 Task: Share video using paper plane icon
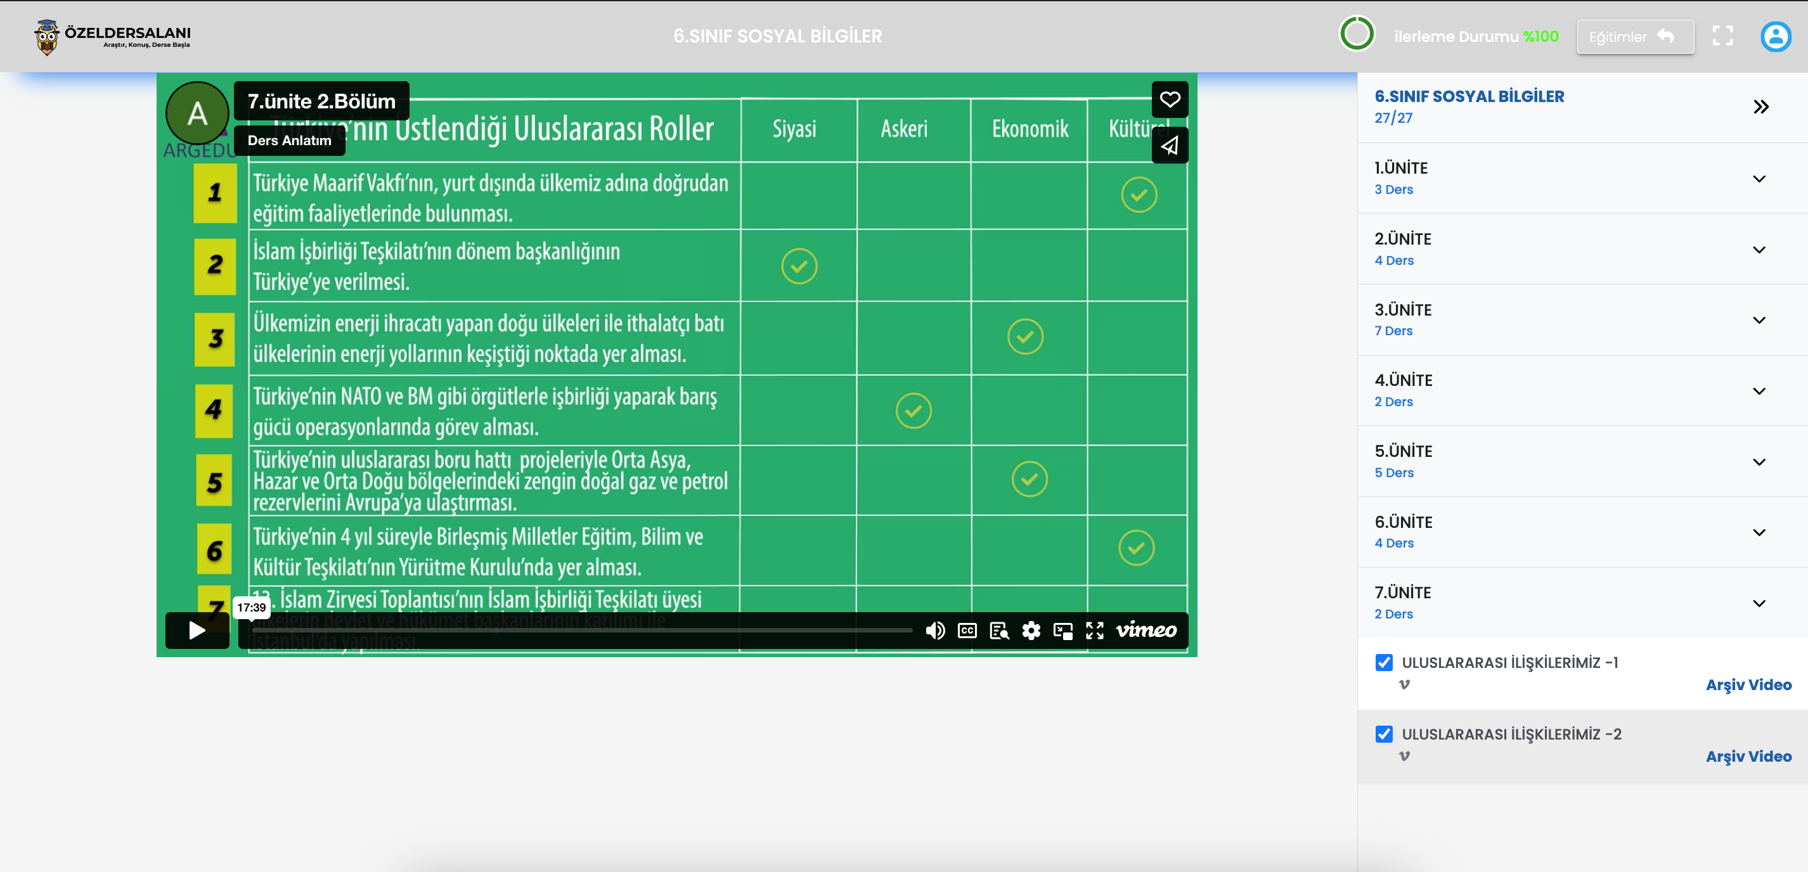point(1169,145)
